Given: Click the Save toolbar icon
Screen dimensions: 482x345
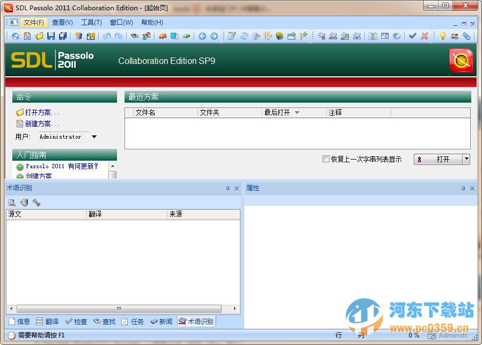Looking at the screenshot, I should (52, 37).
